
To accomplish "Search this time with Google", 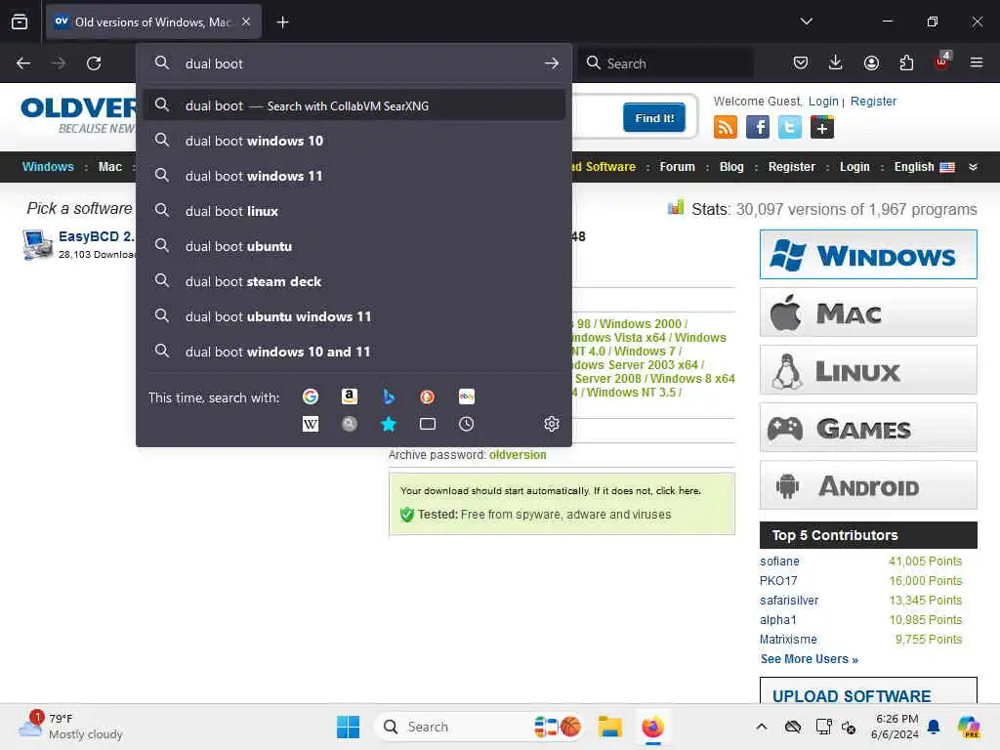I will click(311, 396).
